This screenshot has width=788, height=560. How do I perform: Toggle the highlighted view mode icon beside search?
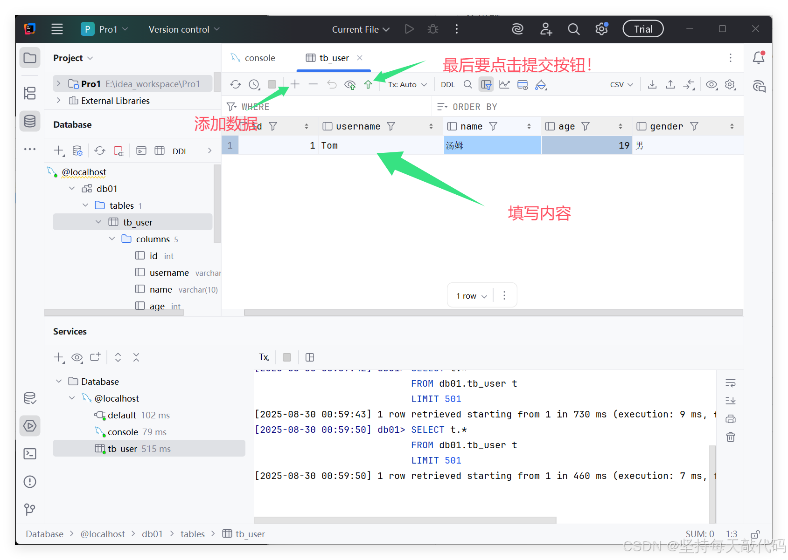coord(486,84)
